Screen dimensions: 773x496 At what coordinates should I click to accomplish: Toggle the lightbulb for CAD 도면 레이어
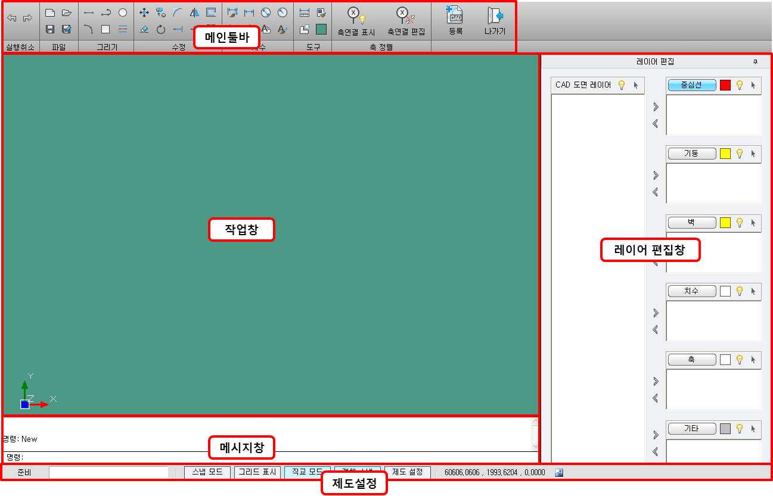(x=622, y=85)
